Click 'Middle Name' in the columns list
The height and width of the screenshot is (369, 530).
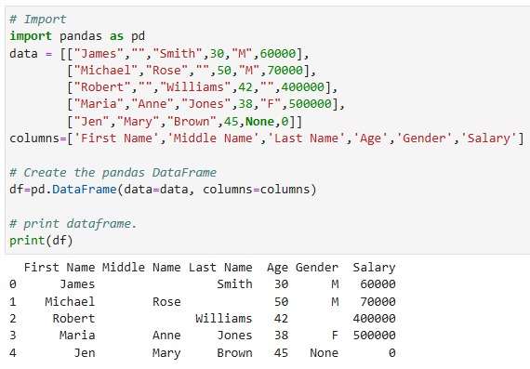pos(213,138)
